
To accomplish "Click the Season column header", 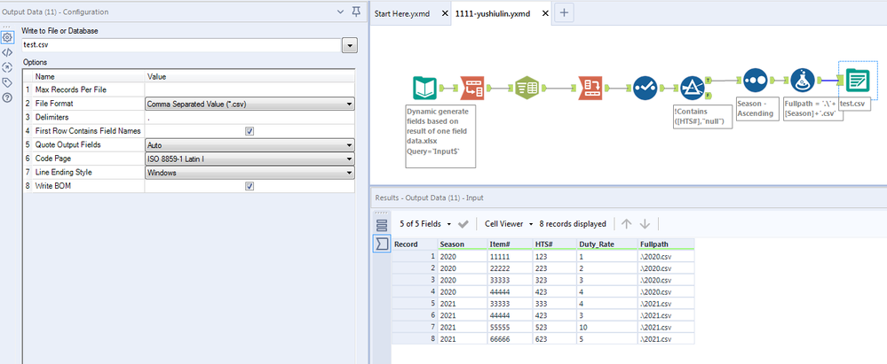I will 463,244.
